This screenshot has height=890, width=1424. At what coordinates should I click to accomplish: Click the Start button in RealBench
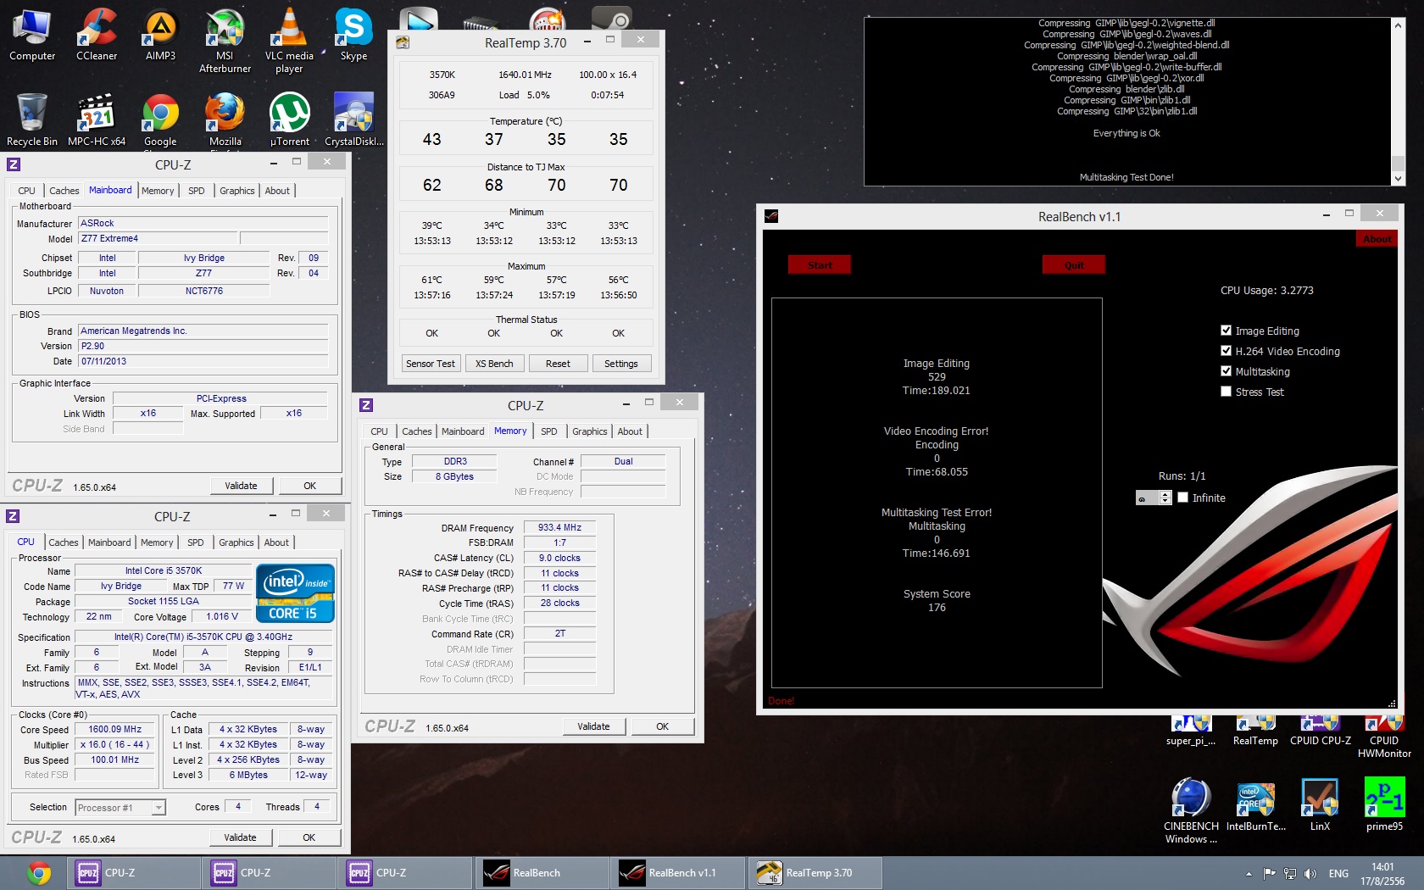[820, 265]
